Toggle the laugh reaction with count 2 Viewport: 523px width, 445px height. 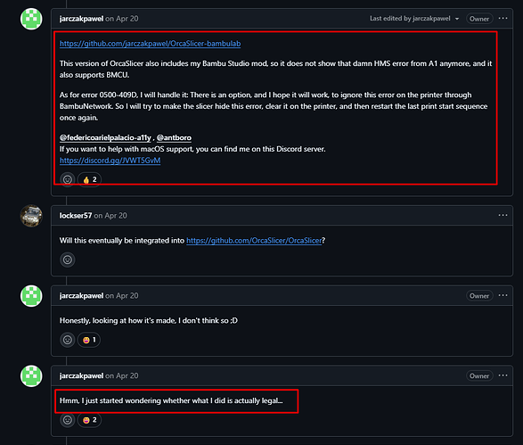point(89,420)
